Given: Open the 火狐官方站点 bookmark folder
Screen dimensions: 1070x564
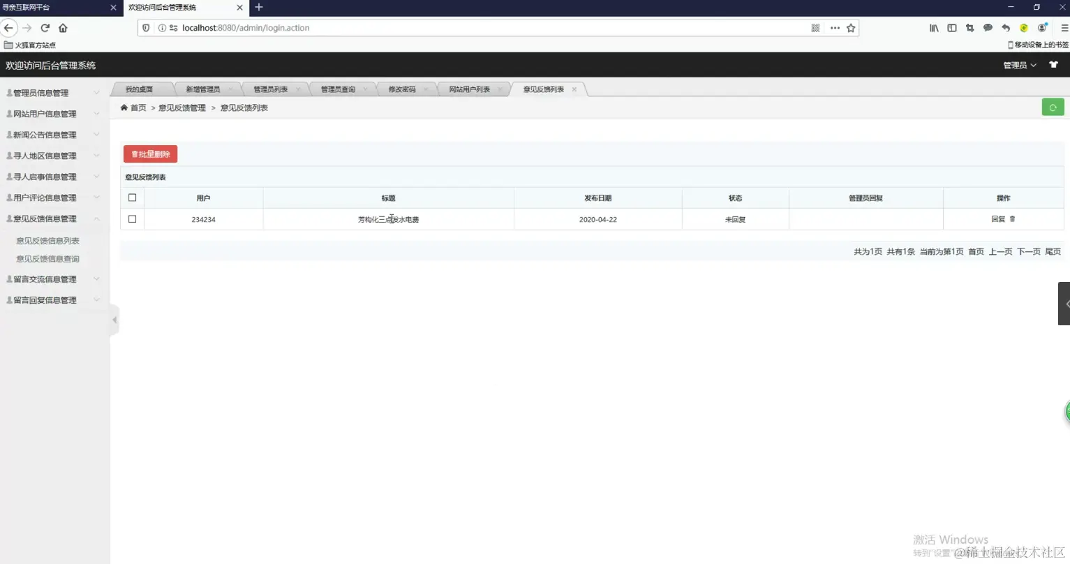Looking at the screenshot, I should pyautogui.click(x=30, y=45).
